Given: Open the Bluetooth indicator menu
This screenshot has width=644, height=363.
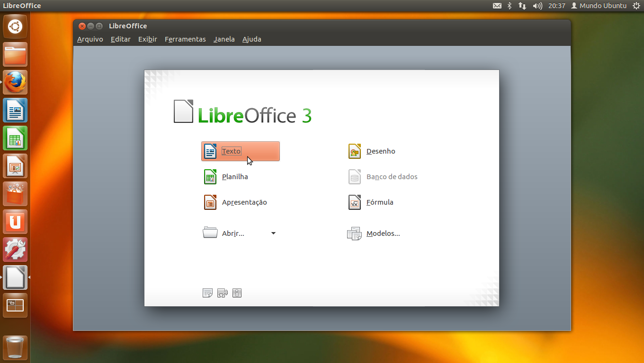Looking at the screenshot, I should [510, 6].
